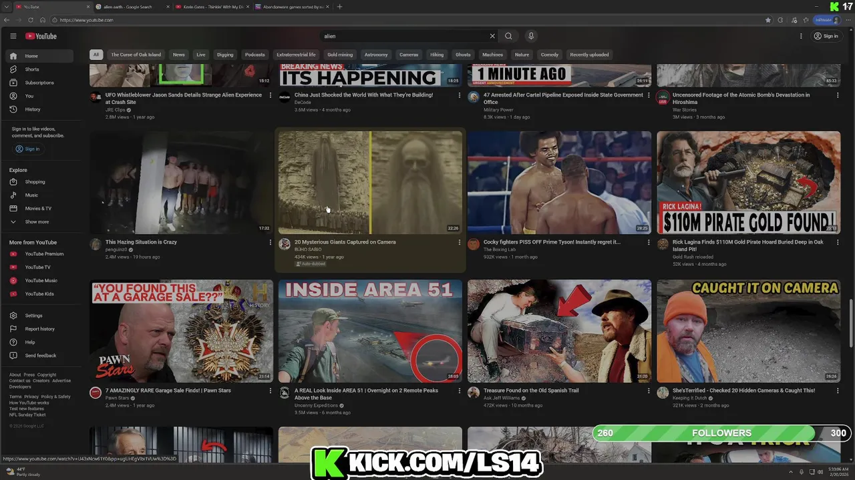Screen dimensions: 855x480
Task: Open more options for Inside Area 51 video
Action: pyautogui.click(x=459, y=391)
